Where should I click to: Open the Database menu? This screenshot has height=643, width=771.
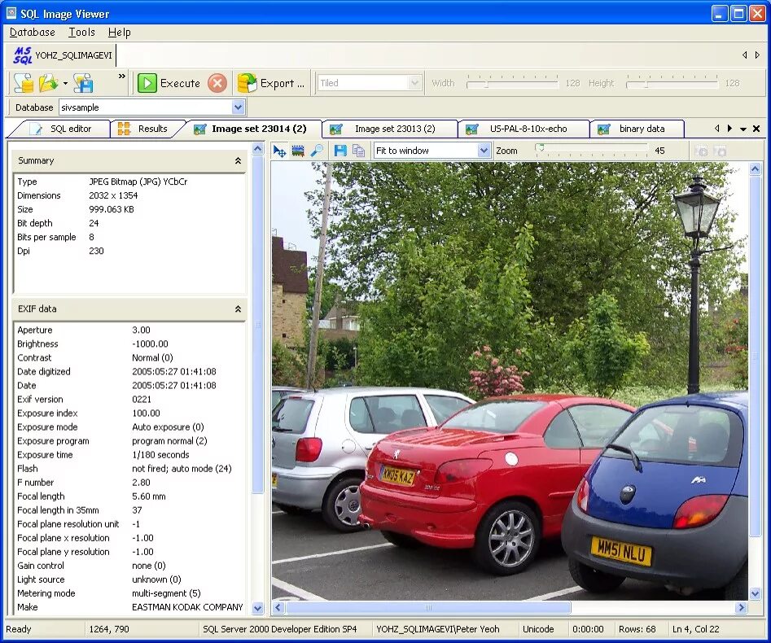click(33, 33)
